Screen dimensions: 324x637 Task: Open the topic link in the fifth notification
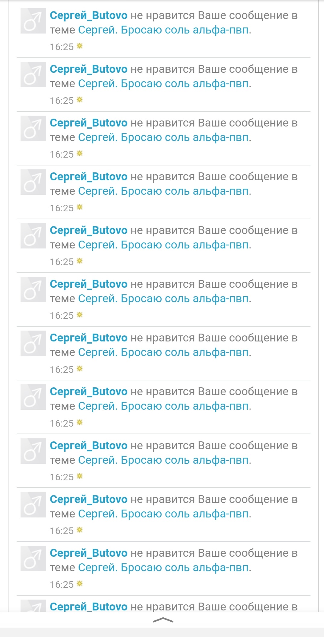164,245
